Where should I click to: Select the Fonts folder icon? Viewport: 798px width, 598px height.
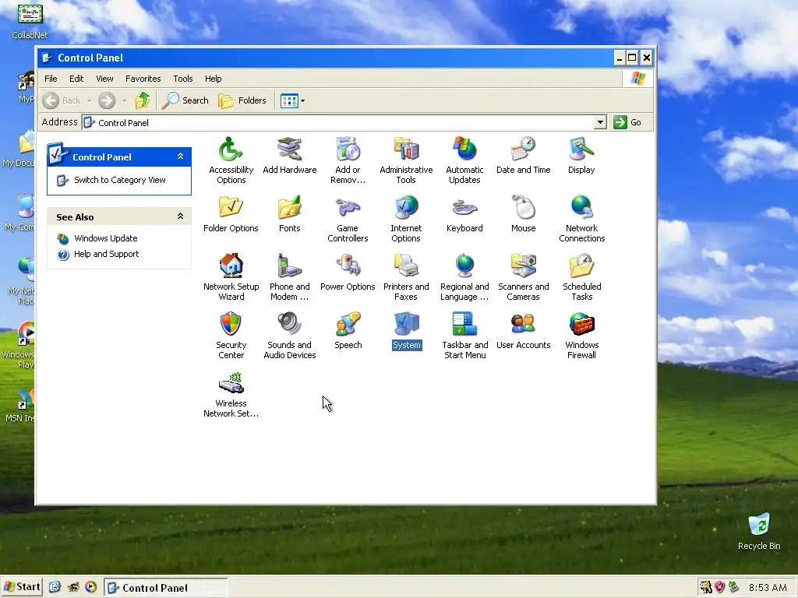tap(290, 213)
